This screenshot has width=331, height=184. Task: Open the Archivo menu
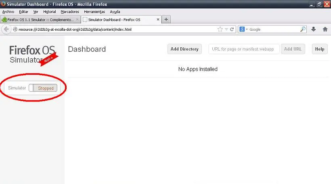[8, 12]
